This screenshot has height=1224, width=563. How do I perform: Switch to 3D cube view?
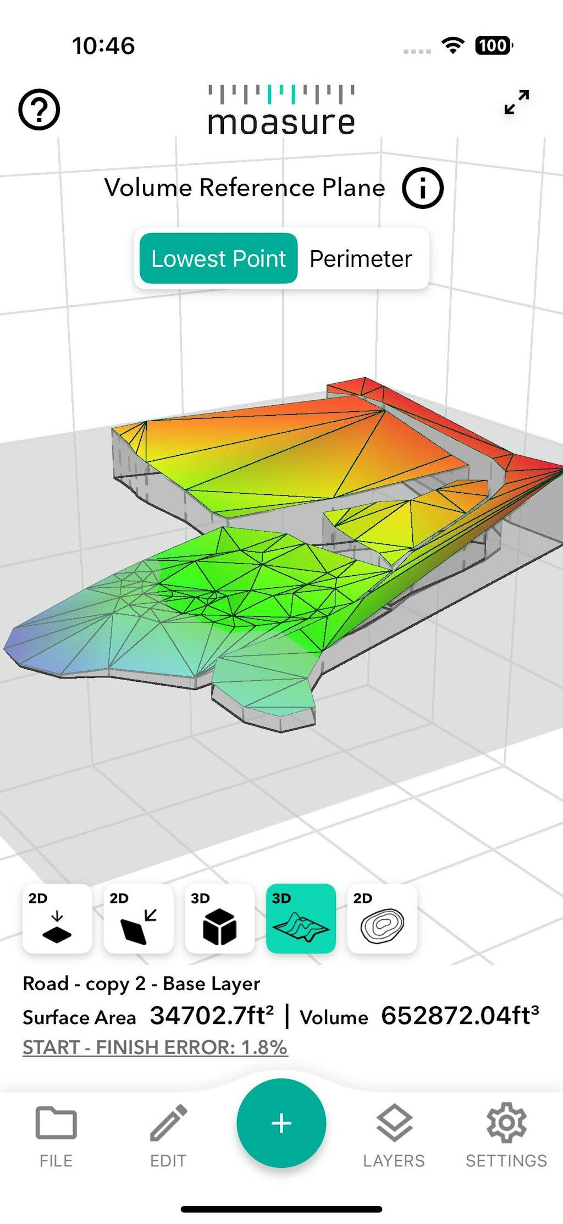[220, 918]
